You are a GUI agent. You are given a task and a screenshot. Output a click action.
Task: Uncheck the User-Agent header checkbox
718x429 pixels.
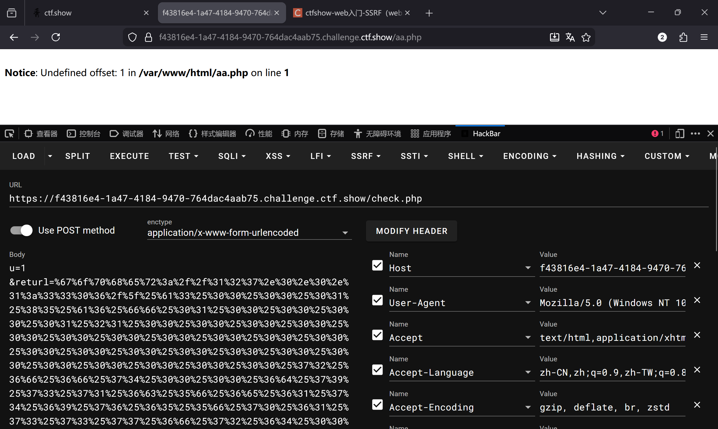click(x=377, y=300)
